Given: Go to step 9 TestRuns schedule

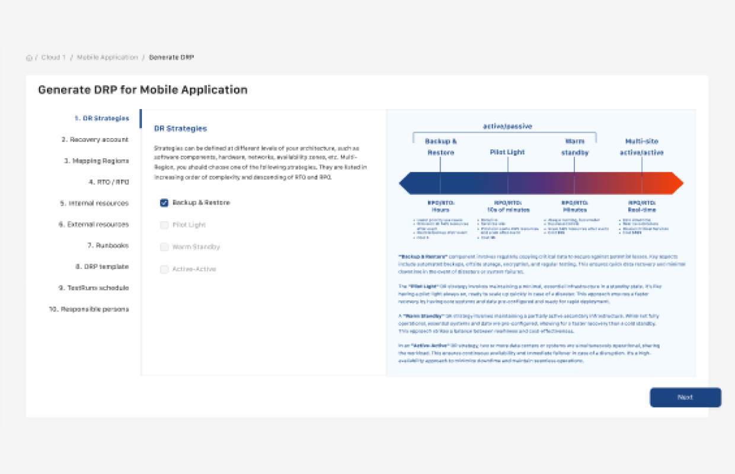Looking at the screenshot, I should tap(94, 288).
